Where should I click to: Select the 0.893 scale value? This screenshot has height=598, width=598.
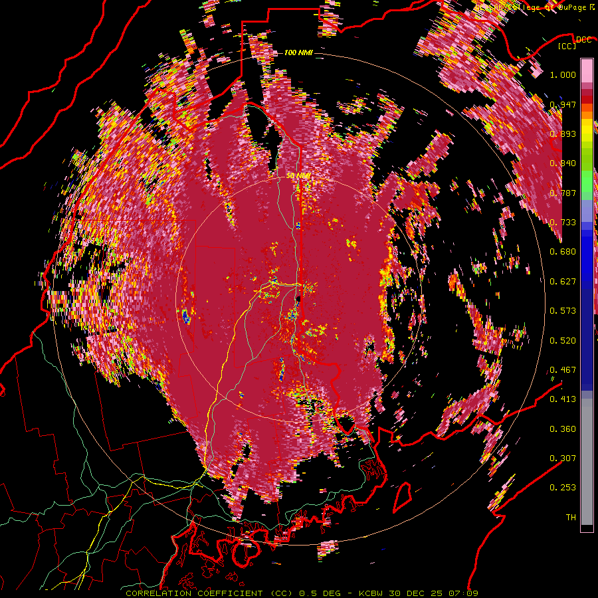[563, 134]
